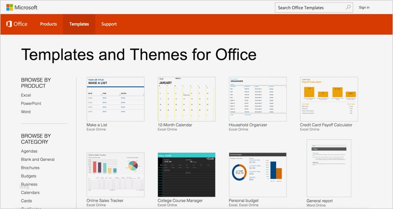The image size is (393, 209).
Task: Open the Budgets category
Action: click(28, 176)
